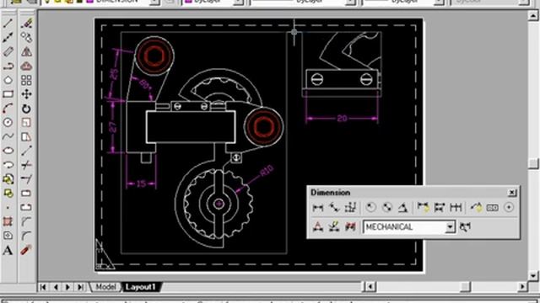This screenshot has width=540, height=303.
Task: Close the Dimension floating toolbar
Action: (x=512, y=193)
